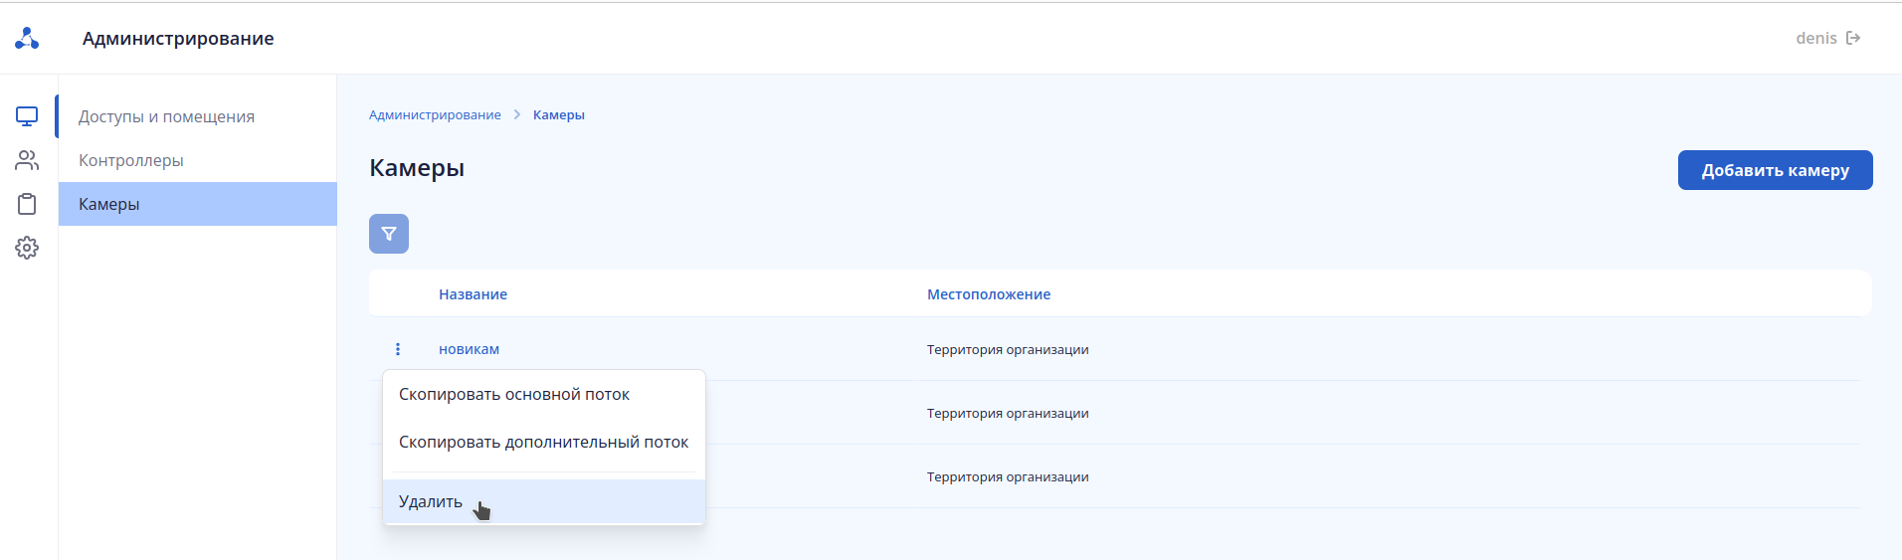Click the denis username in header
1902x560 pixels.
point(1815,39)
